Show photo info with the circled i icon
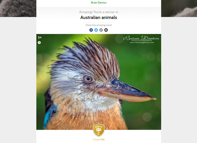The image size is (197, 143). pos(39,43)
